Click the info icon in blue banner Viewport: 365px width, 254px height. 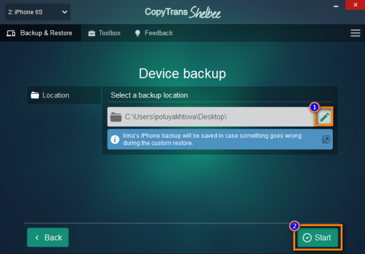pyautogui.click(x=115, y=139)
